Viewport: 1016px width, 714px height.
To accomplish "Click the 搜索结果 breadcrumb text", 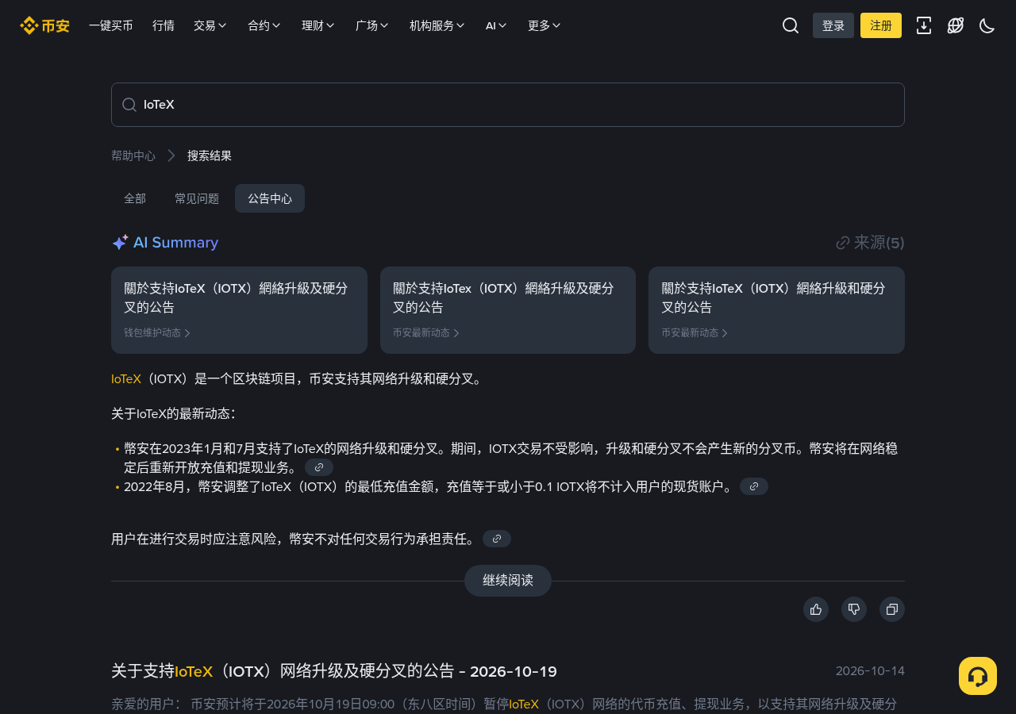I will coord(210,155).
